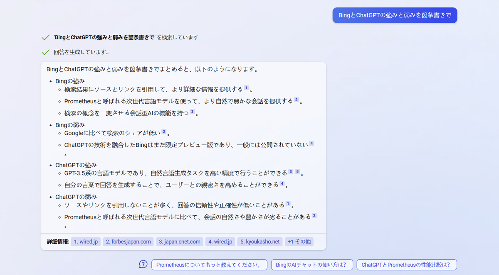Click the user's question bubble at the top
This screenshot has width=499, height=275.
[394, 15]
